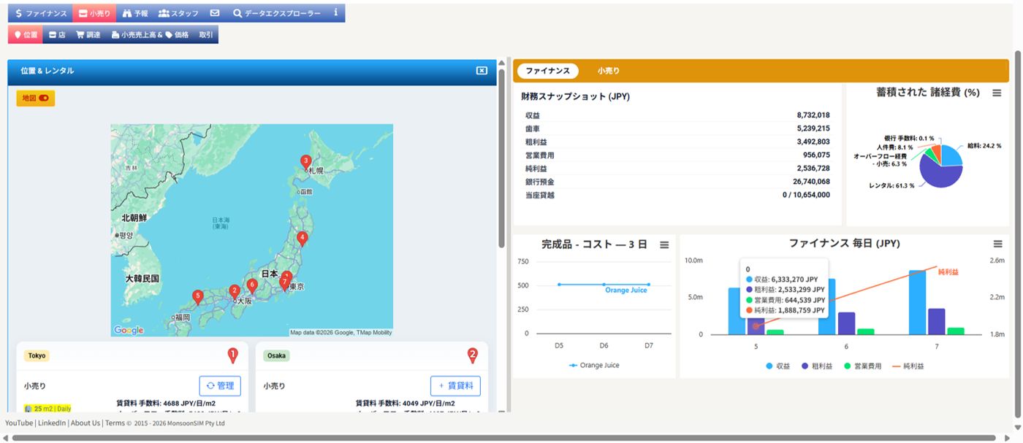Toggle Orange Juice legend item
1023x443 pixels.
[x=594, y=365]
